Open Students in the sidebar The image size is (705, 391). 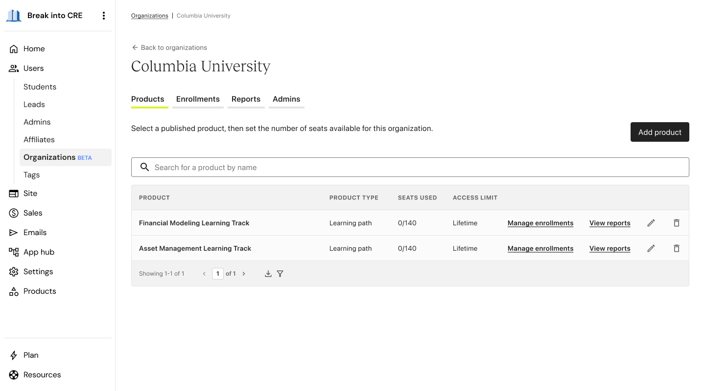pos(40,87)
